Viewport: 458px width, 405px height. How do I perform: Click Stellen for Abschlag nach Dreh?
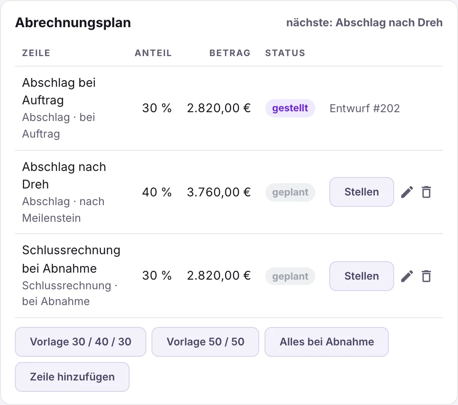[x=362, y=192]
